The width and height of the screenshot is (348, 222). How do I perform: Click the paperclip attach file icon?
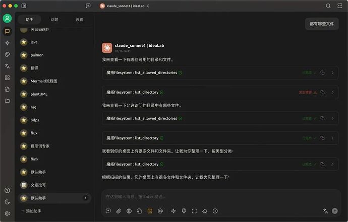(x=119, y=211)
